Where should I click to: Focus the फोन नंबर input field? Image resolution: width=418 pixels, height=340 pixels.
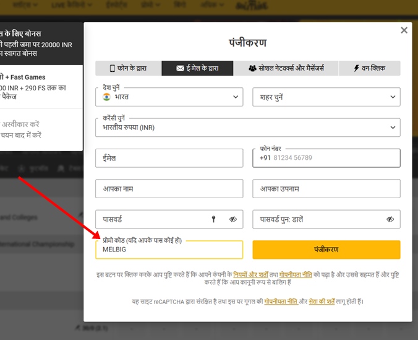coord(334,158)
